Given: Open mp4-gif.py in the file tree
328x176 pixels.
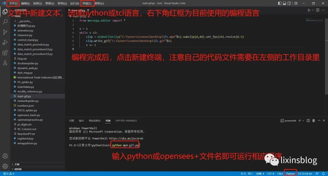Looking at the screenshot, I should [x=38, y=96].
